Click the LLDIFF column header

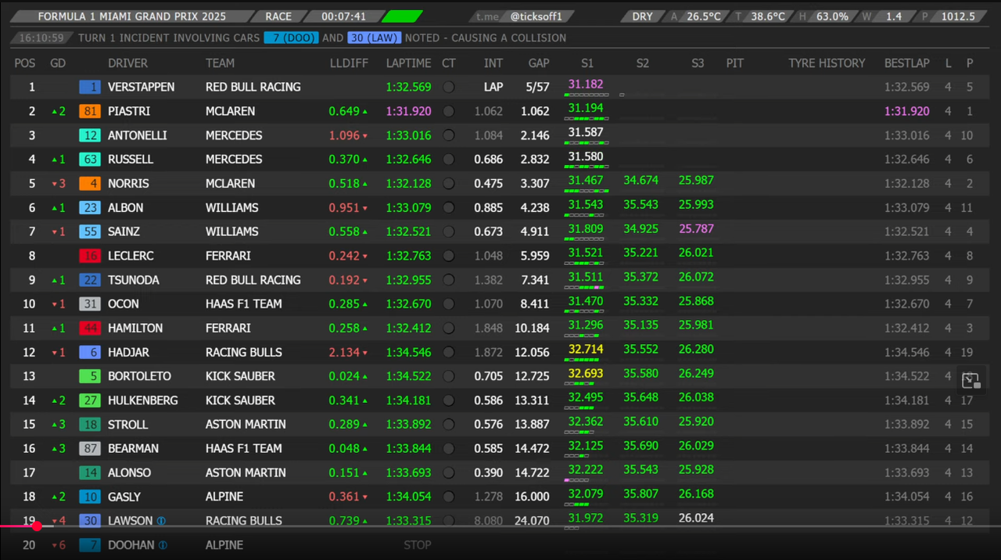click(x=349, y=63)
